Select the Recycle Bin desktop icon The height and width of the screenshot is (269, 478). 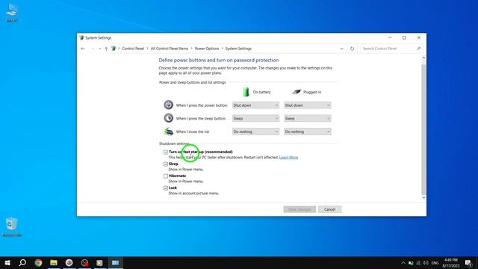pos(12,226)
